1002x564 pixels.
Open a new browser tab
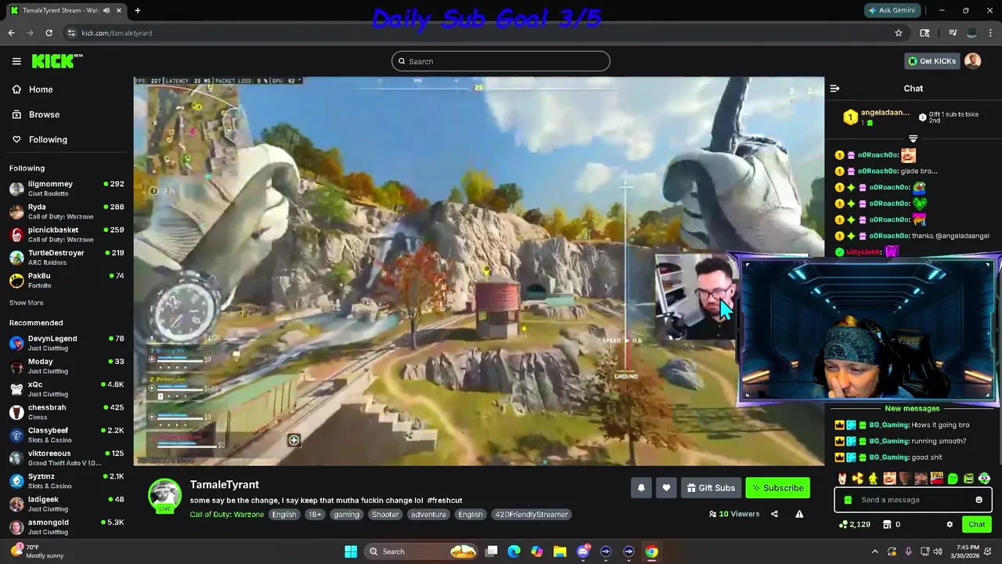pyautogui.click(x=137, y=10)
